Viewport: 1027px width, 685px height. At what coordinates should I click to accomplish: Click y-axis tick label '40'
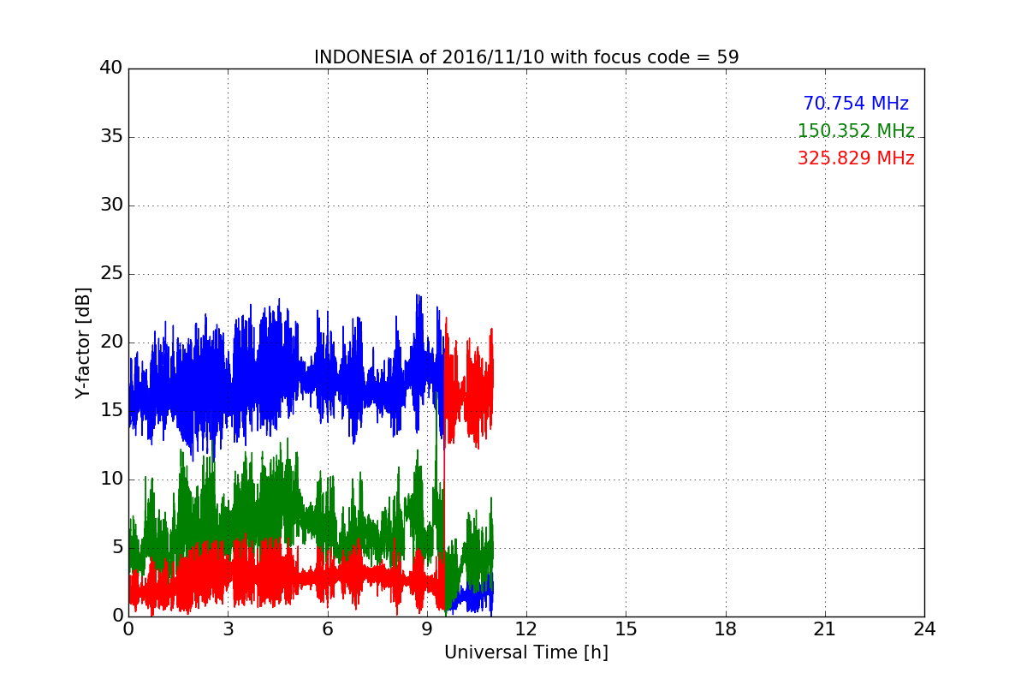pyautogui.click(x=111, y=68)
